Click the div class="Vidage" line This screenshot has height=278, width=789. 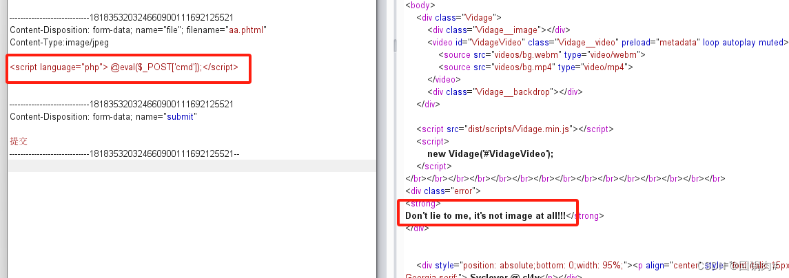(458, 18)
